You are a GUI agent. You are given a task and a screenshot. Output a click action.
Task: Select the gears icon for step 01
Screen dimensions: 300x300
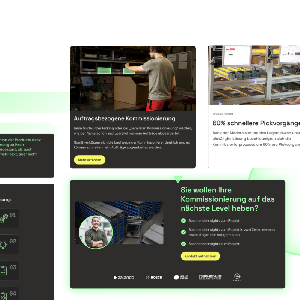[x=4, y=218]
